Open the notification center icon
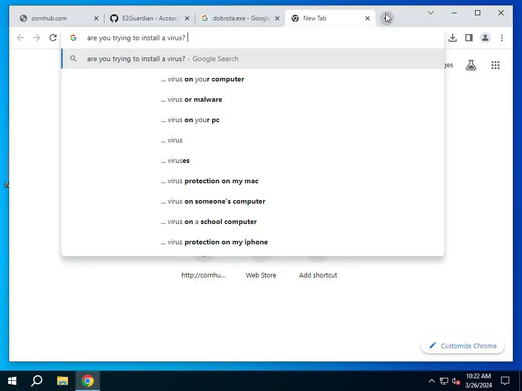Screen dimensions: 522x391 505,381
